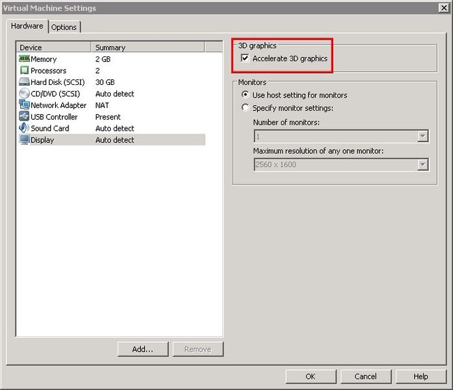Select the Hard Disk (SCSI) label

(x=58, y=82)
